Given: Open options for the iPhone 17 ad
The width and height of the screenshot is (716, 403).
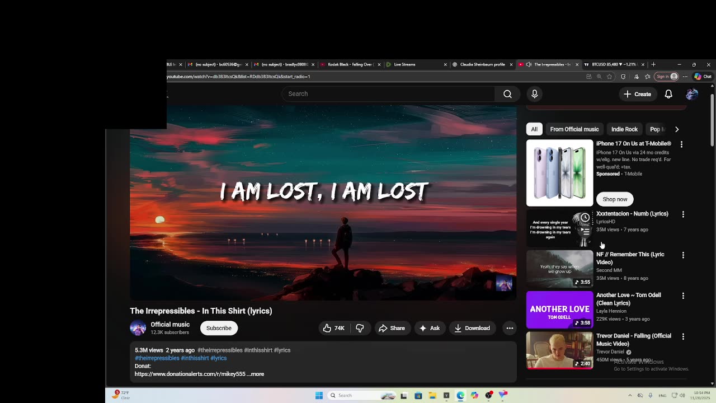Looking at the screenshot, I should (681, 144).
